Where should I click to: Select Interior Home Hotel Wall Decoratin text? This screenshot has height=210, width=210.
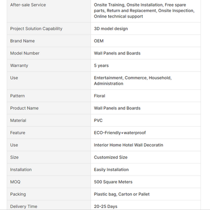[128, 145]
